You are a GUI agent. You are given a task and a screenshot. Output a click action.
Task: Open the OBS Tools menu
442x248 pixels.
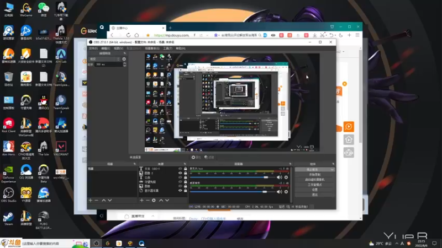click(167, 48)
